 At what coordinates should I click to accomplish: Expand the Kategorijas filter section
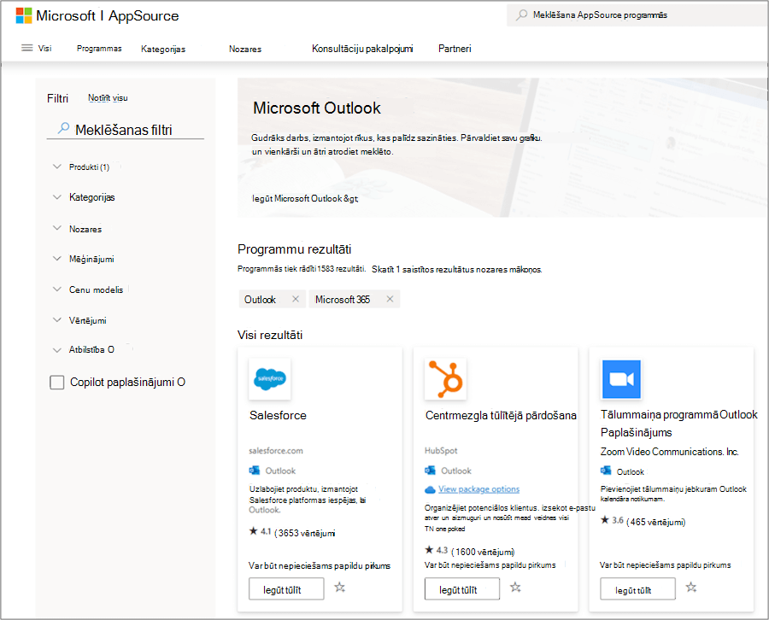57,197
